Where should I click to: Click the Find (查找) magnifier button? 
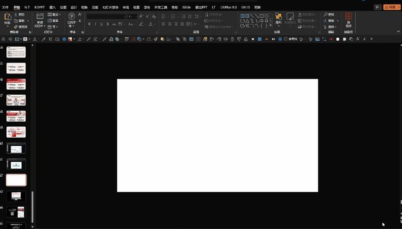pos(329,14)
